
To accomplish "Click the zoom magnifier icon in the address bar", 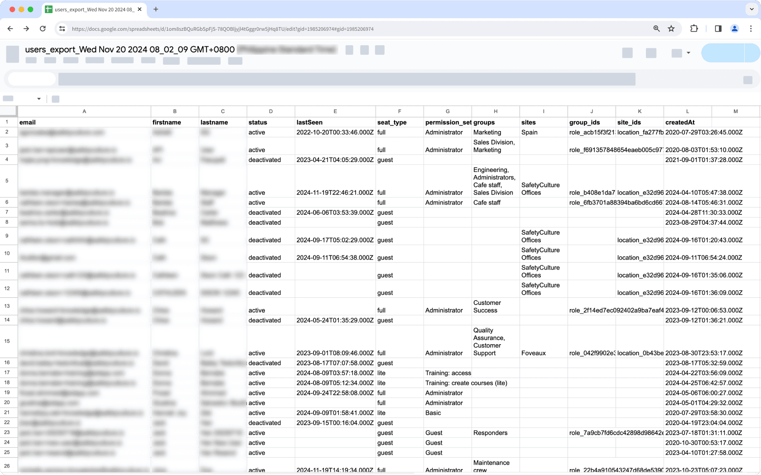I will point(656,28).
